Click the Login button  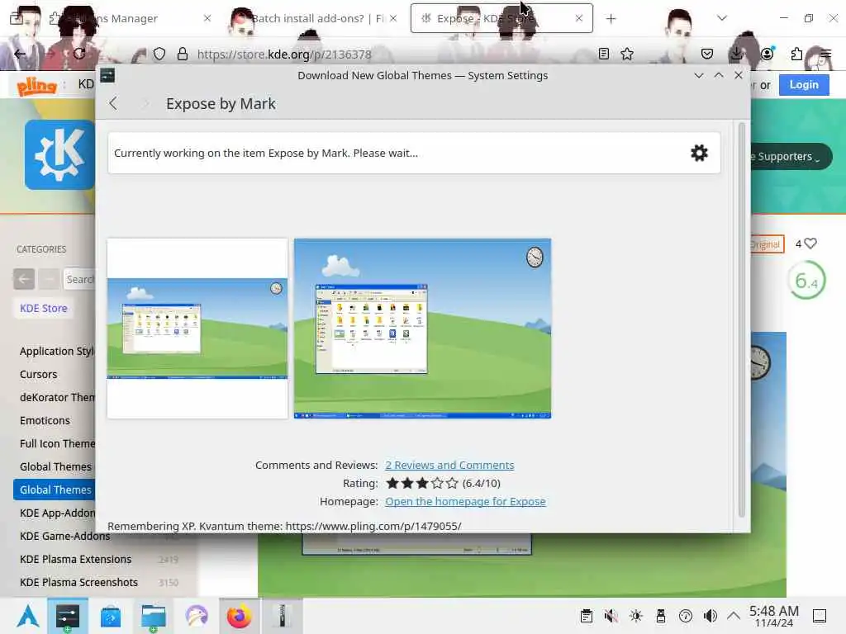pyautogui.click(x=804, y=85)
